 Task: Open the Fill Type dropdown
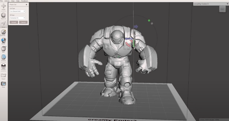tap(17, 18)
